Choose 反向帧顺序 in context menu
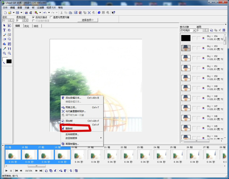 pyautogui.click(x=82, y=134)
